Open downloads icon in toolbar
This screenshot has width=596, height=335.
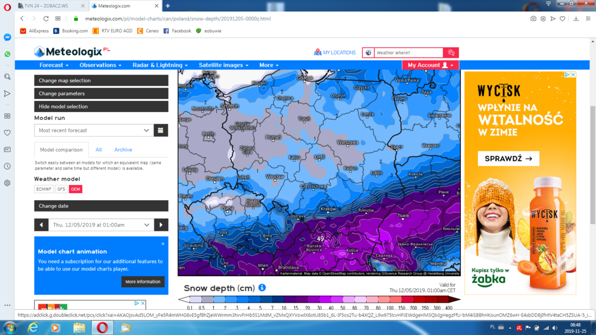tap(576, 18)
